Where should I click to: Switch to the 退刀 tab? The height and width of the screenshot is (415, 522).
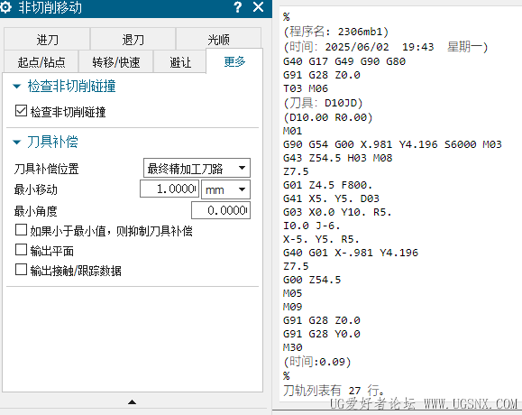point(133,40)
